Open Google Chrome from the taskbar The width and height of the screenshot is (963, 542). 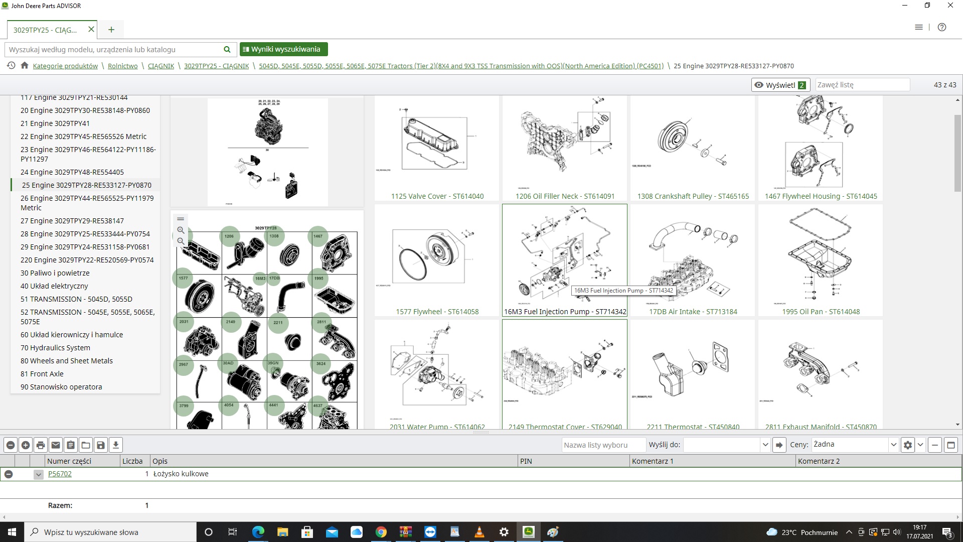click(x=381, y=532)
